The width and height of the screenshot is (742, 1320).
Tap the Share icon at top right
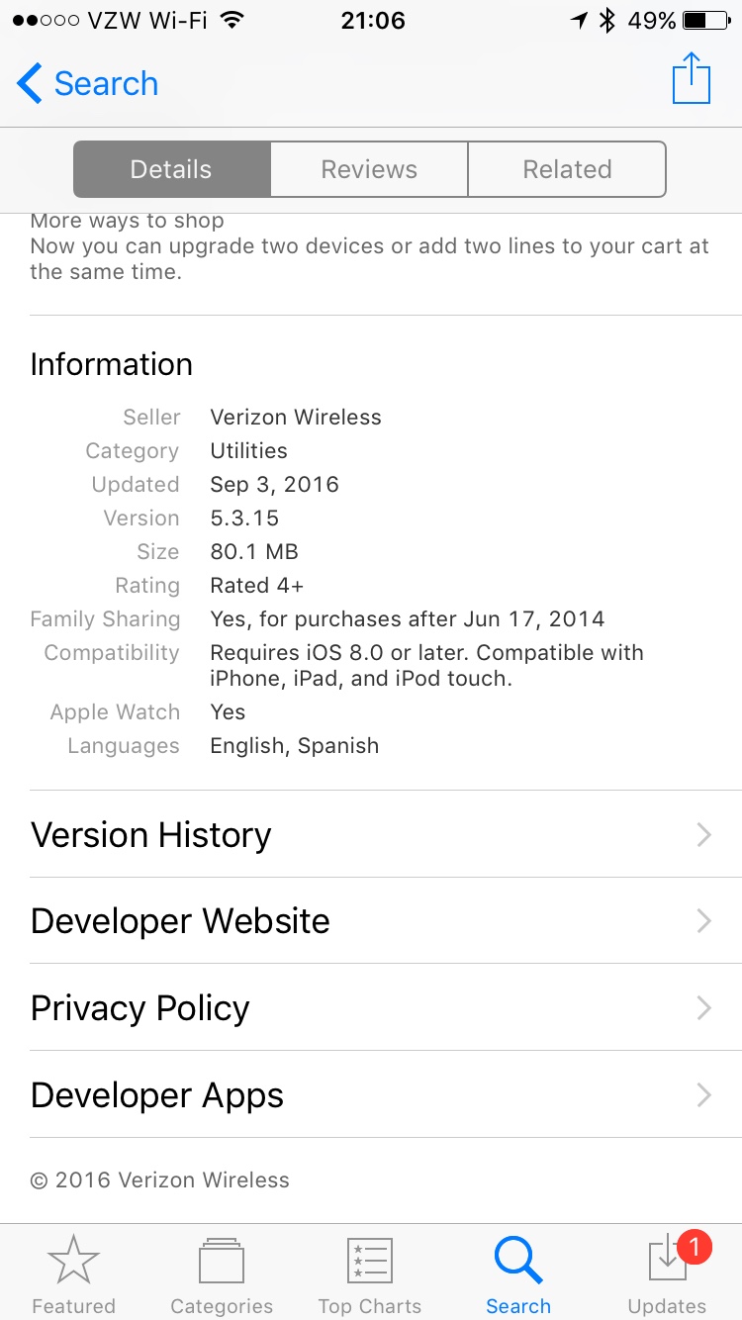[692, 79]
